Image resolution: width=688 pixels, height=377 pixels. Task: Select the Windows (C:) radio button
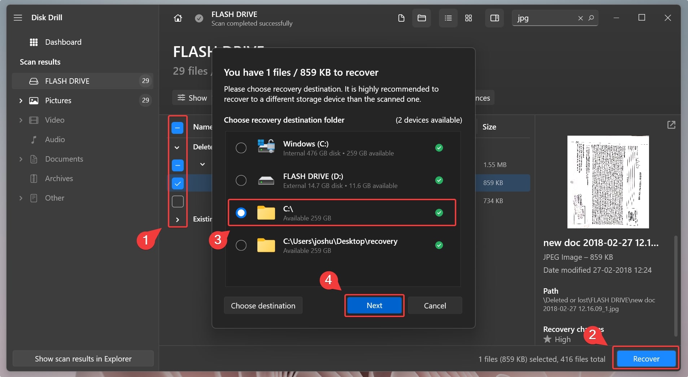[241, 148]
